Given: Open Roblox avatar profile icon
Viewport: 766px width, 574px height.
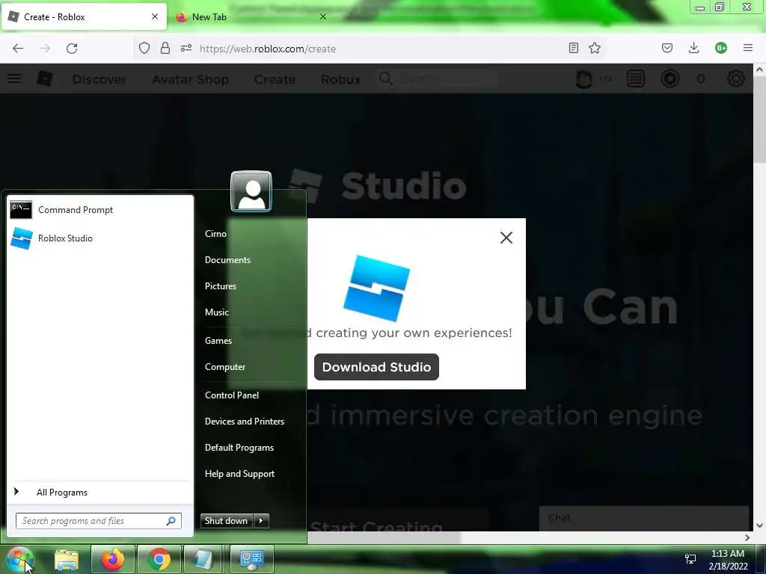Looking at the screenshot, I should click(x=583, y=78).
